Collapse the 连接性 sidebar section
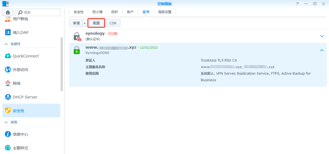The width and height of the screenshot is (329, 154). point(6,44)
